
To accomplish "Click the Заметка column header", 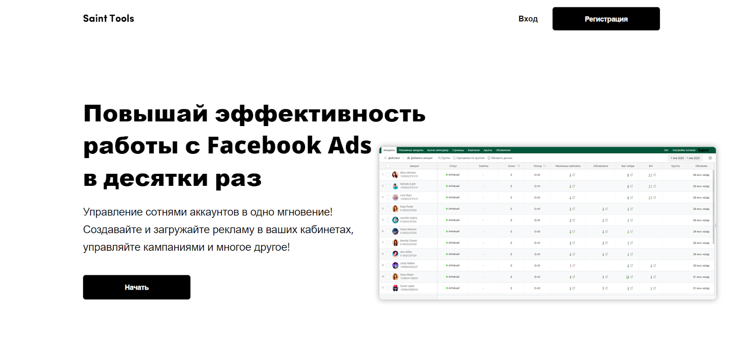I will click(483, 166).
